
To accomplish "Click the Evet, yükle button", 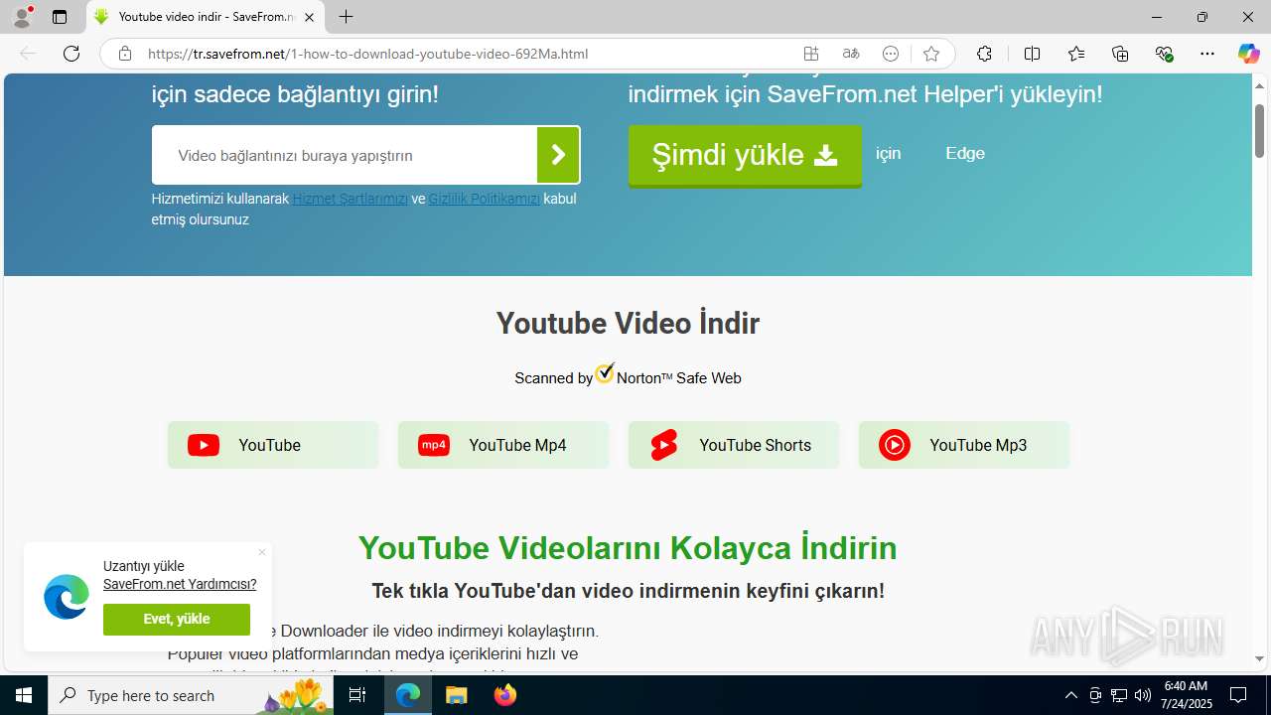I will coord(177,619).
